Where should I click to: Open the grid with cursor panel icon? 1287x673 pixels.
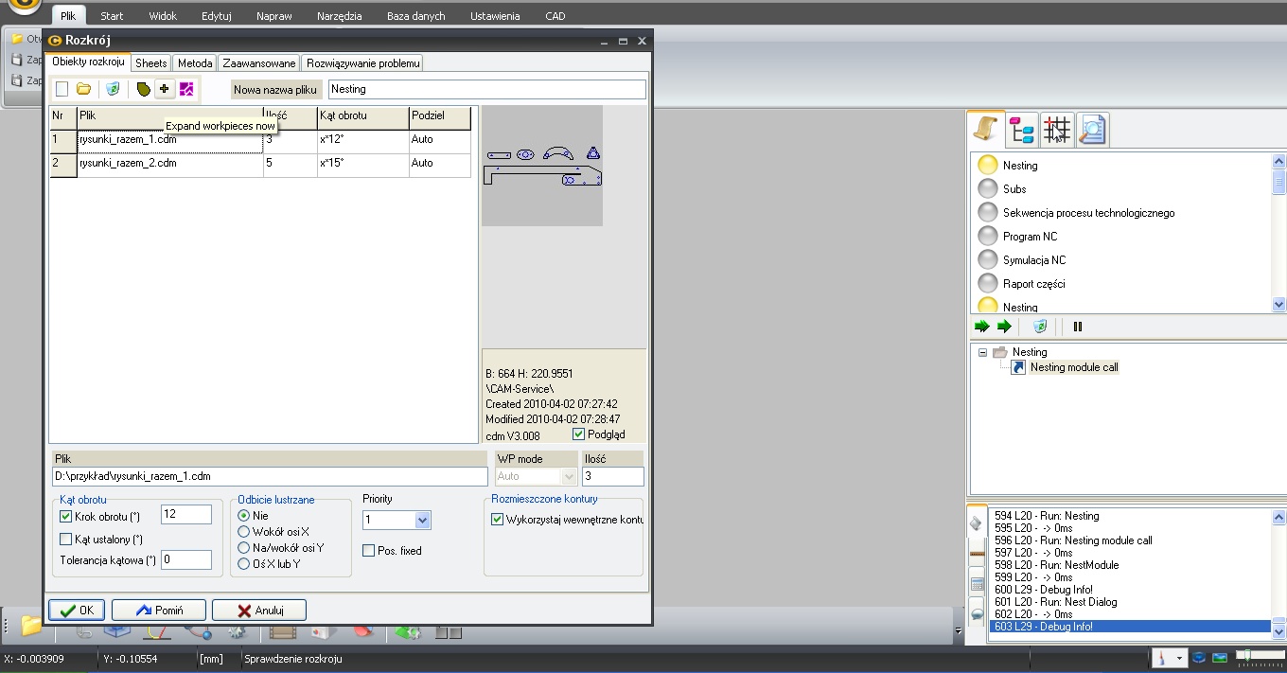click(x=1057, y=130)
